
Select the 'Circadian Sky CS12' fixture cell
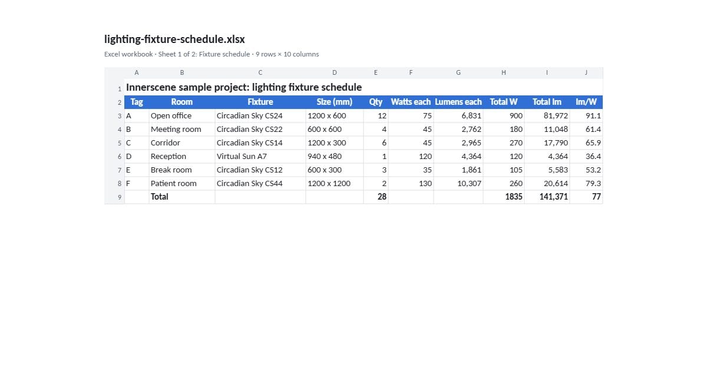(x=260, y=170)
